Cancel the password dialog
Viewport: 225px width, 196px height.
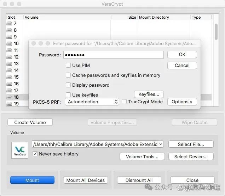[182, 65]
